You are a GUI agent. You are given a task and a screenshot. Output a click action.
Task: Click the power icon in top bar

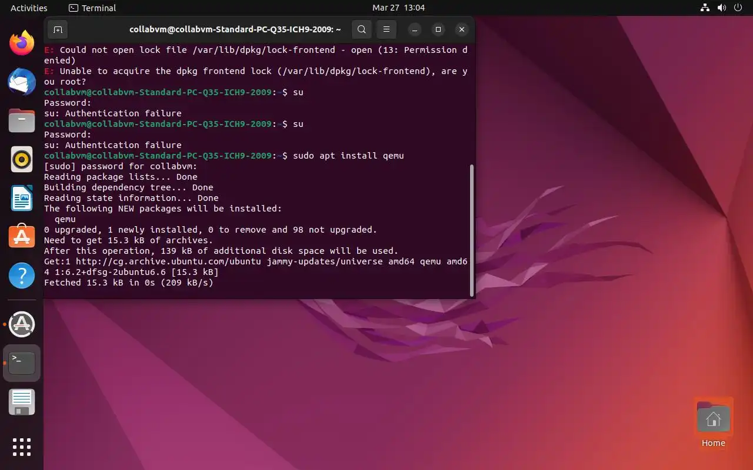click(737, 8)
